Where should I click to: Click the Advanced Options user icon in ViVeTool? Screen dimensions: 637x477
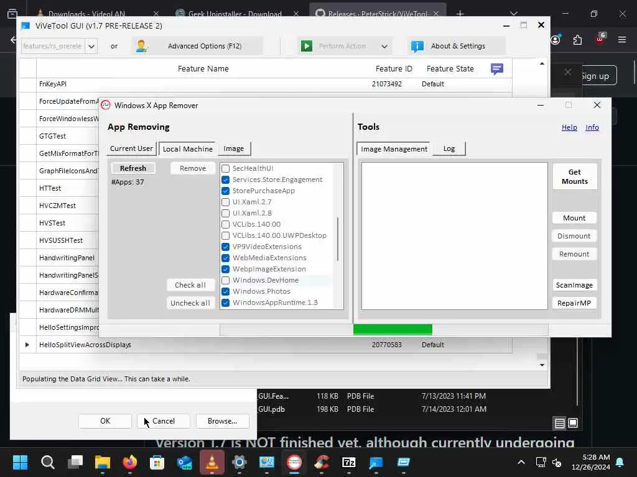[x=141, y=46]
